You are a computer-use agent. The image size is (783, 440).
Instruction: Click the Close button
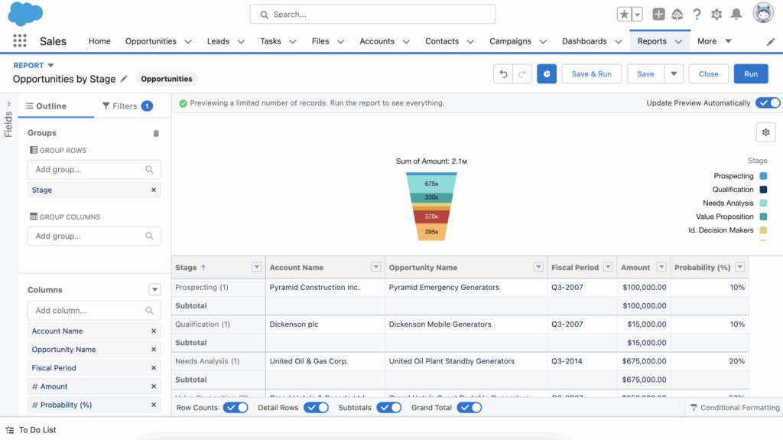click(x=709, y=74)
